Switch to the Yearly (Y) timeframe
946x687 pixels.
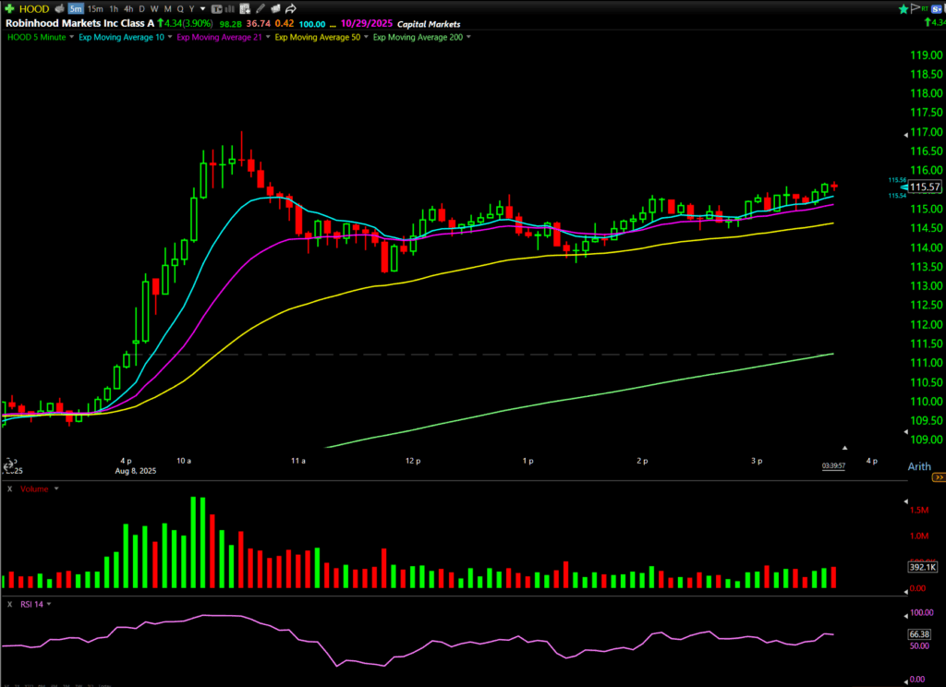tap(192, 9)
